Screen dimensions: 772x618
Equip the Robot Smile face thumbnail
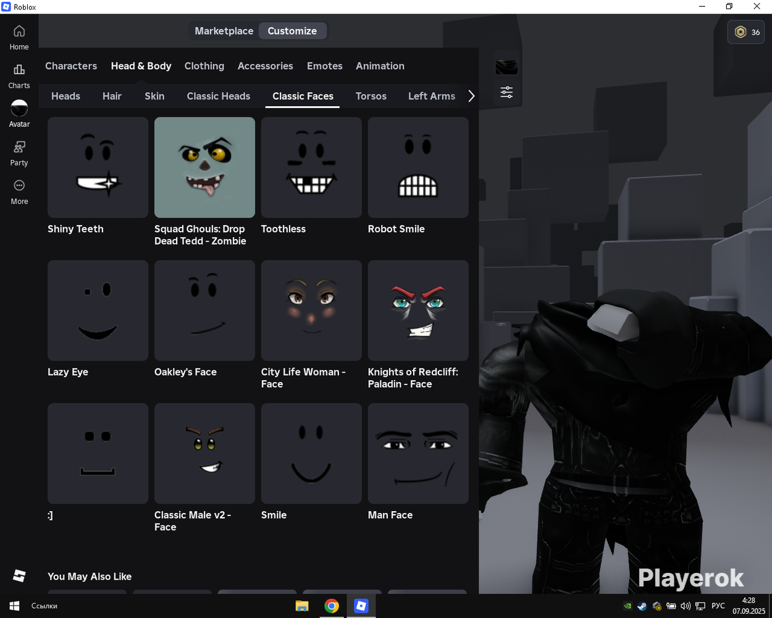pos(418,167)
